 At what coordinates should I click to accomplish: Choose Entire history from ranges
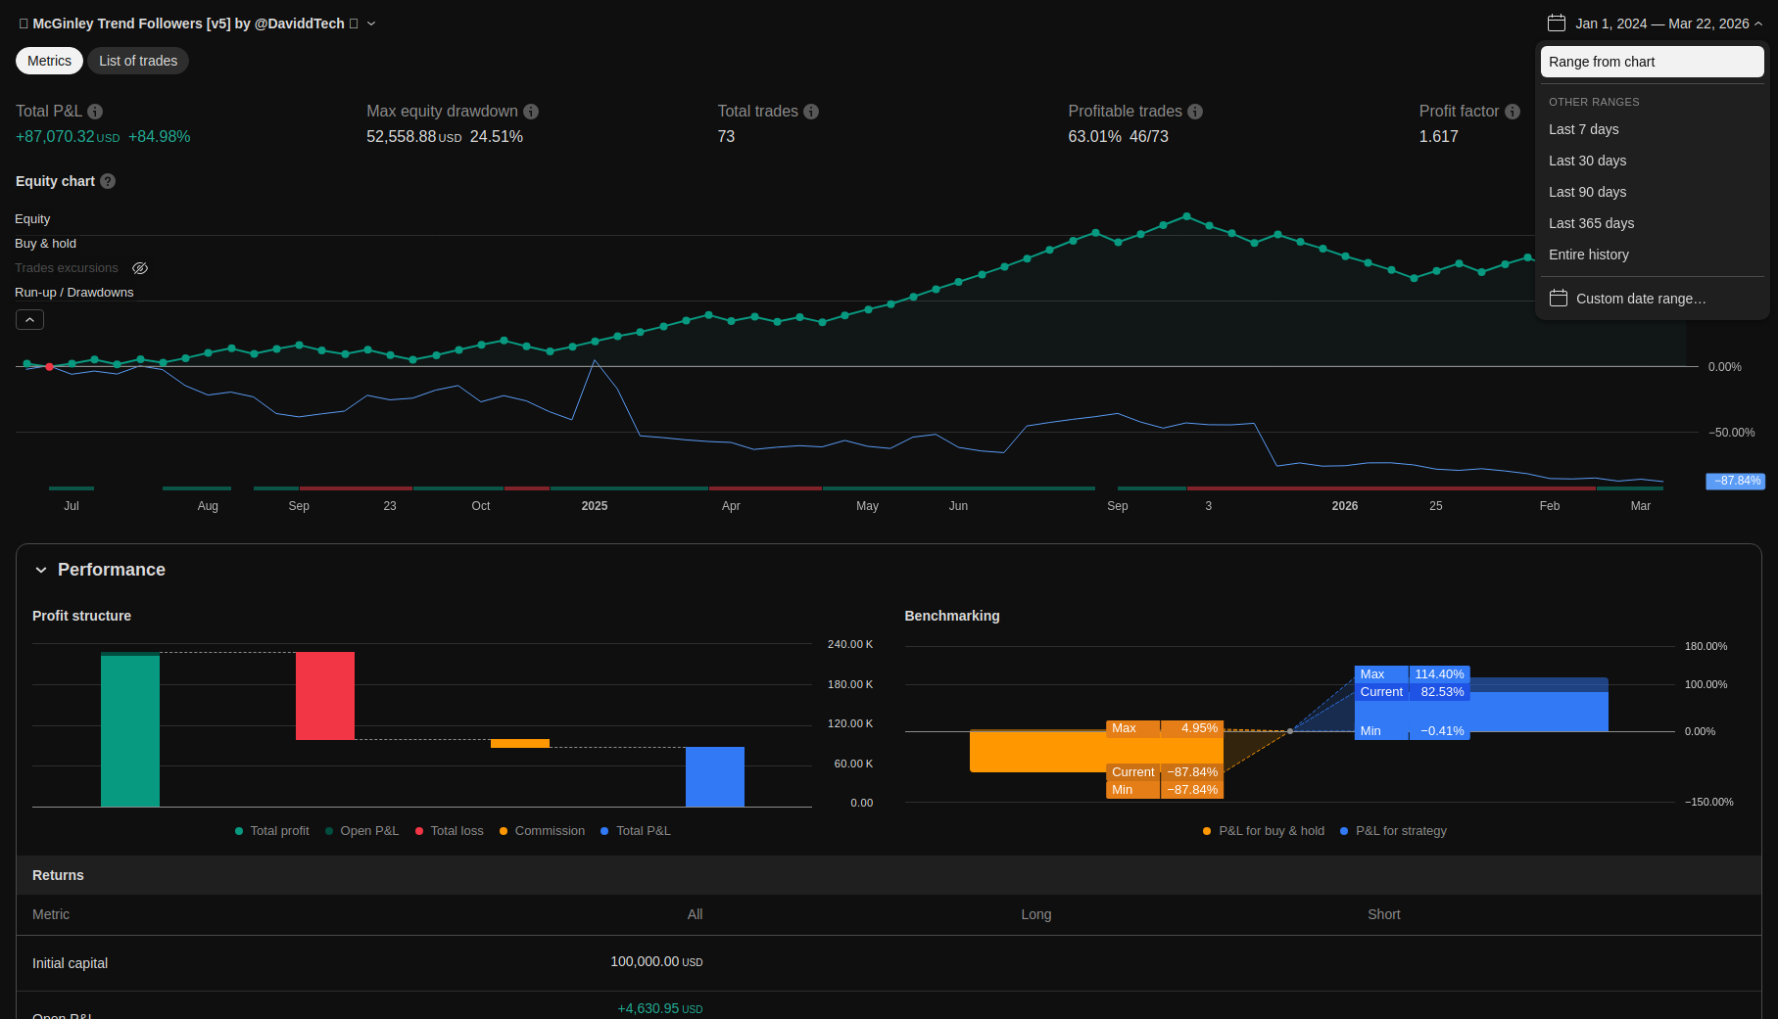pyautogui.click(x=1588, y=255)
